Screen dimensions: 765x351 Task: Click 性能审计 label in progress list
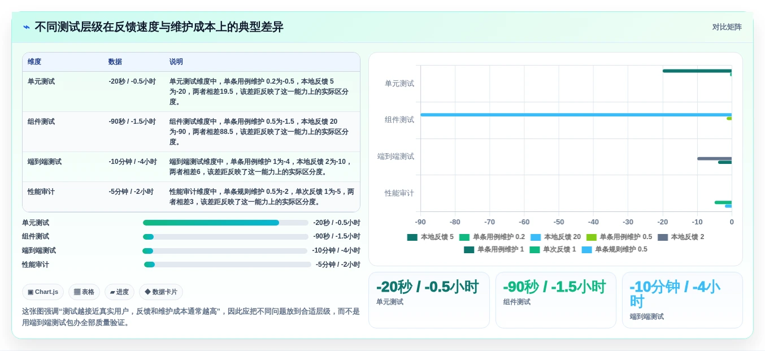click(x=36, y=265)
